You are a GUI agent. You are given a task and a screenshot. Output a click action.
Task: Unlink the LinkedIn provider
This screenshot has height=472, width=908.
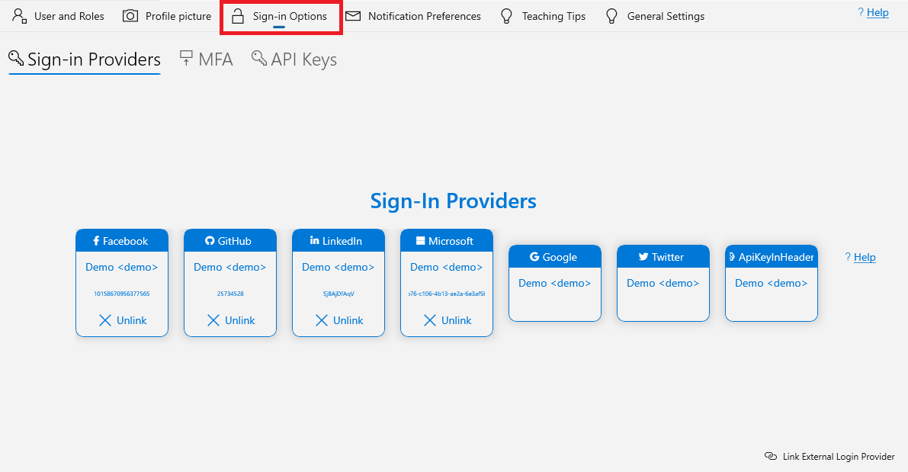[x=338, y=320]
